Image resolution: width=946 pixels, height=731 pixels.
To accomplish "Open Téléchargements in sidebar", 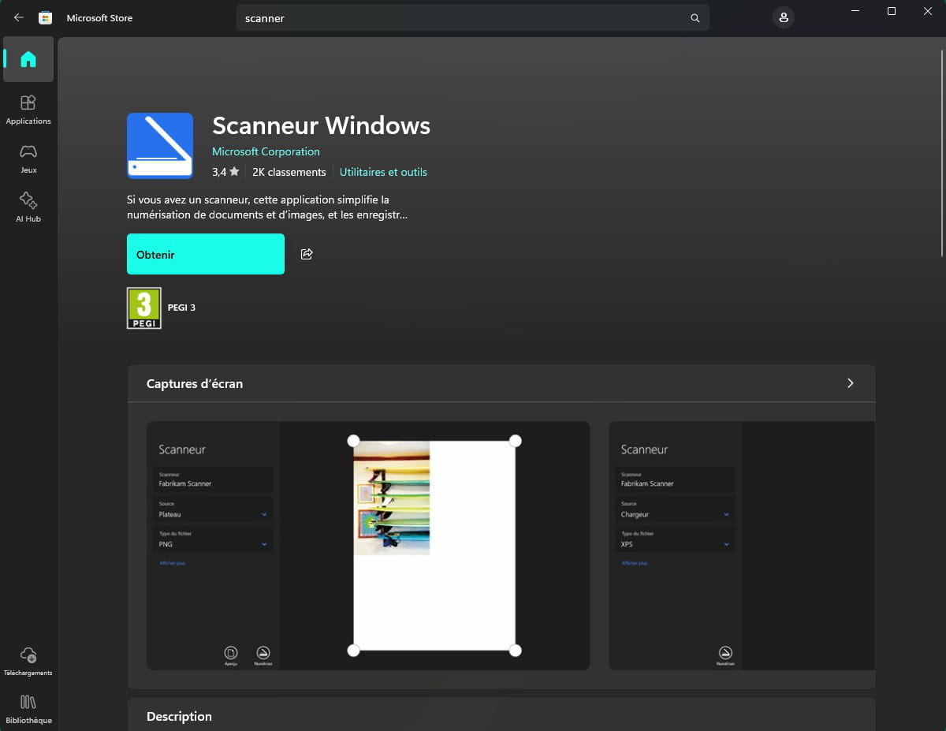I will click(x=28, y=661).
